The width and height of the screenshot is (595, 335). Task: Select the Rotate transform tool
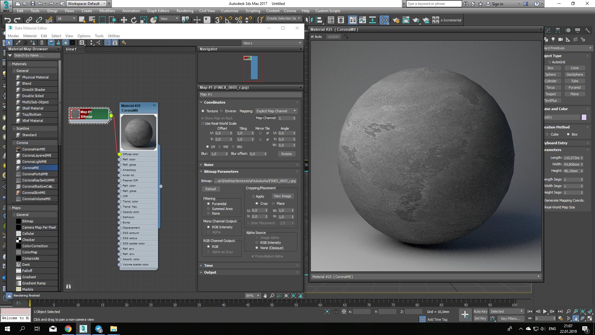[x=134, y=20]
